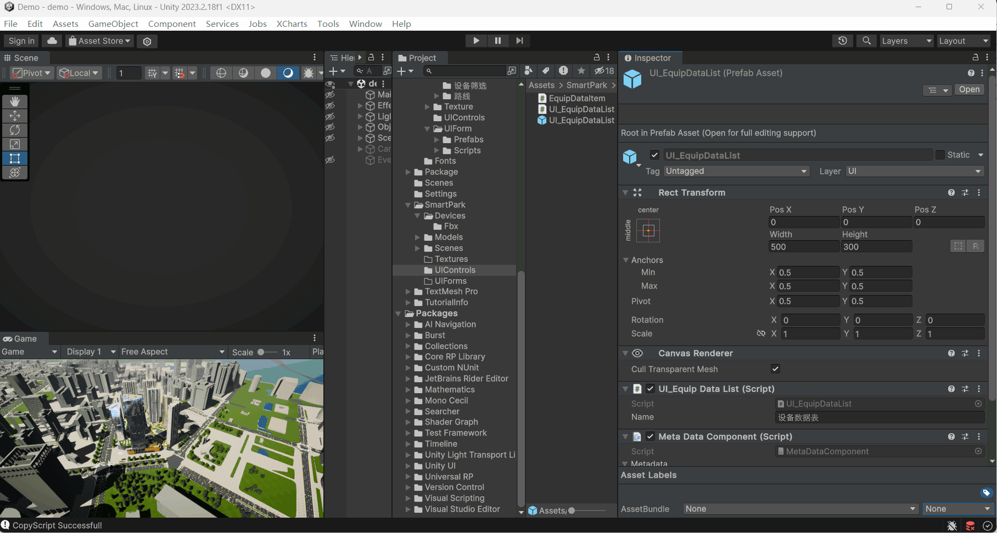Open the GameObject menu
The image size is (997, 533).
pyautogui.click(x=113, y=24)
